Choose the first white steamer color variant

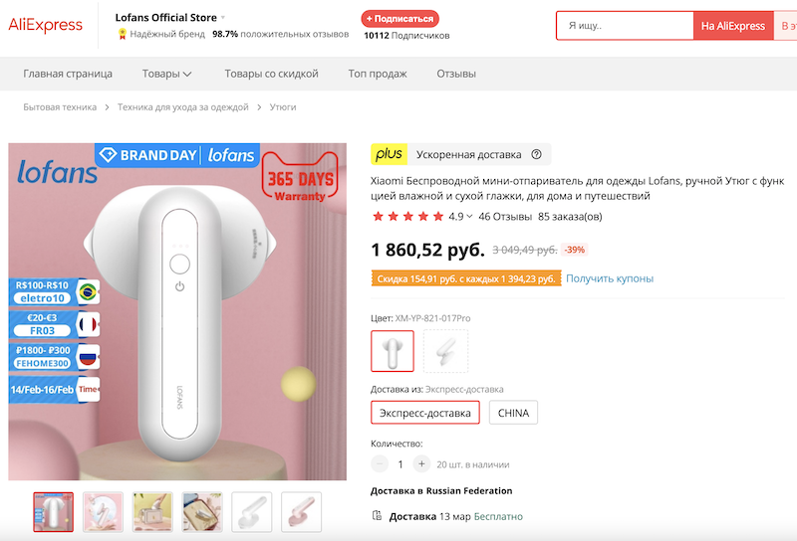tap(393, 350)
